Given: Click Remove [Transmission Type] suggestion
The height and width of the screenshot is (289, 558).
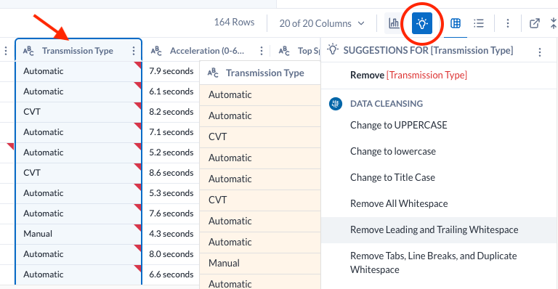Looking at the screenshot, I should click(408, 75).
